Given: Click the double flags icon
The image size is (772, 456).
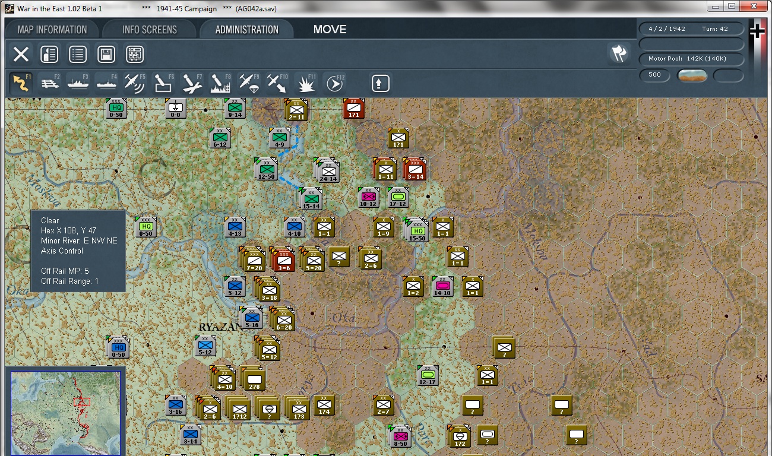Looking at the screenshot, I should [619, 53].
